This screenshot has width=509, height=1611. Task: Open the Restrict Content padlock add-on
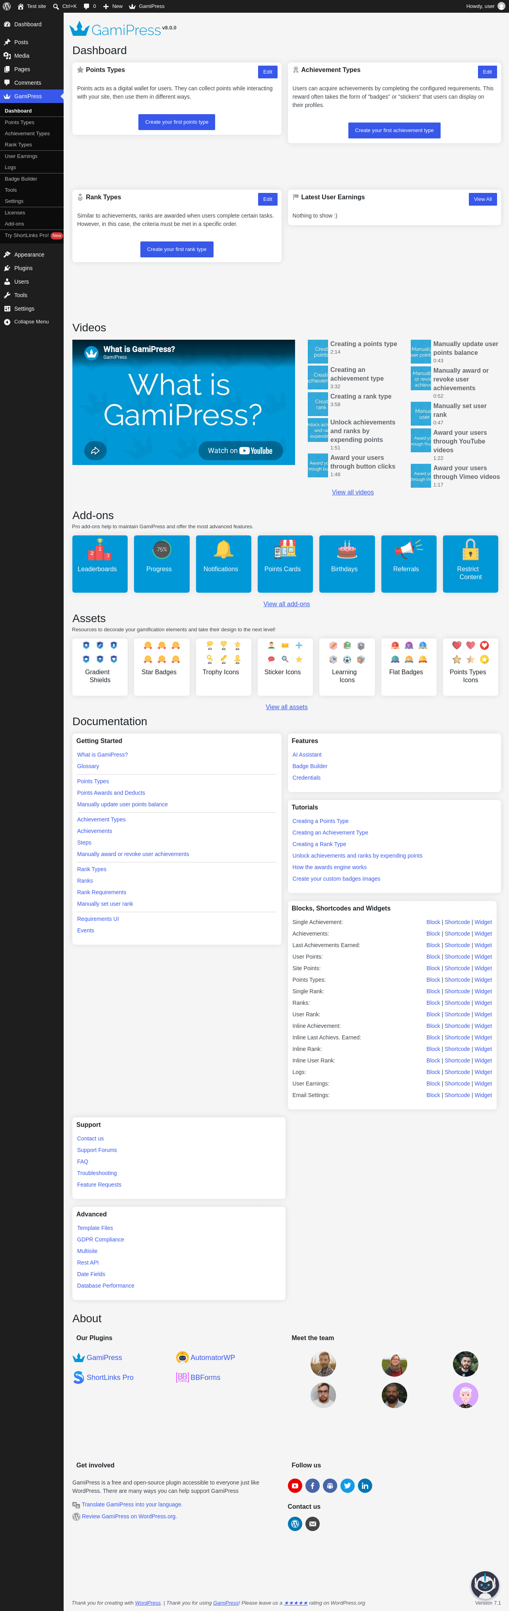pos(470,564)
